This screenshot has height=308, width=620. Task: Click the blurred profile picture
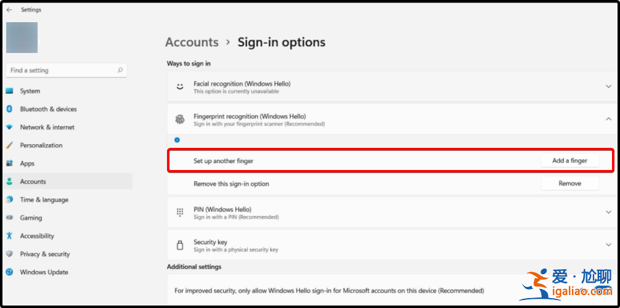(22, 38)
